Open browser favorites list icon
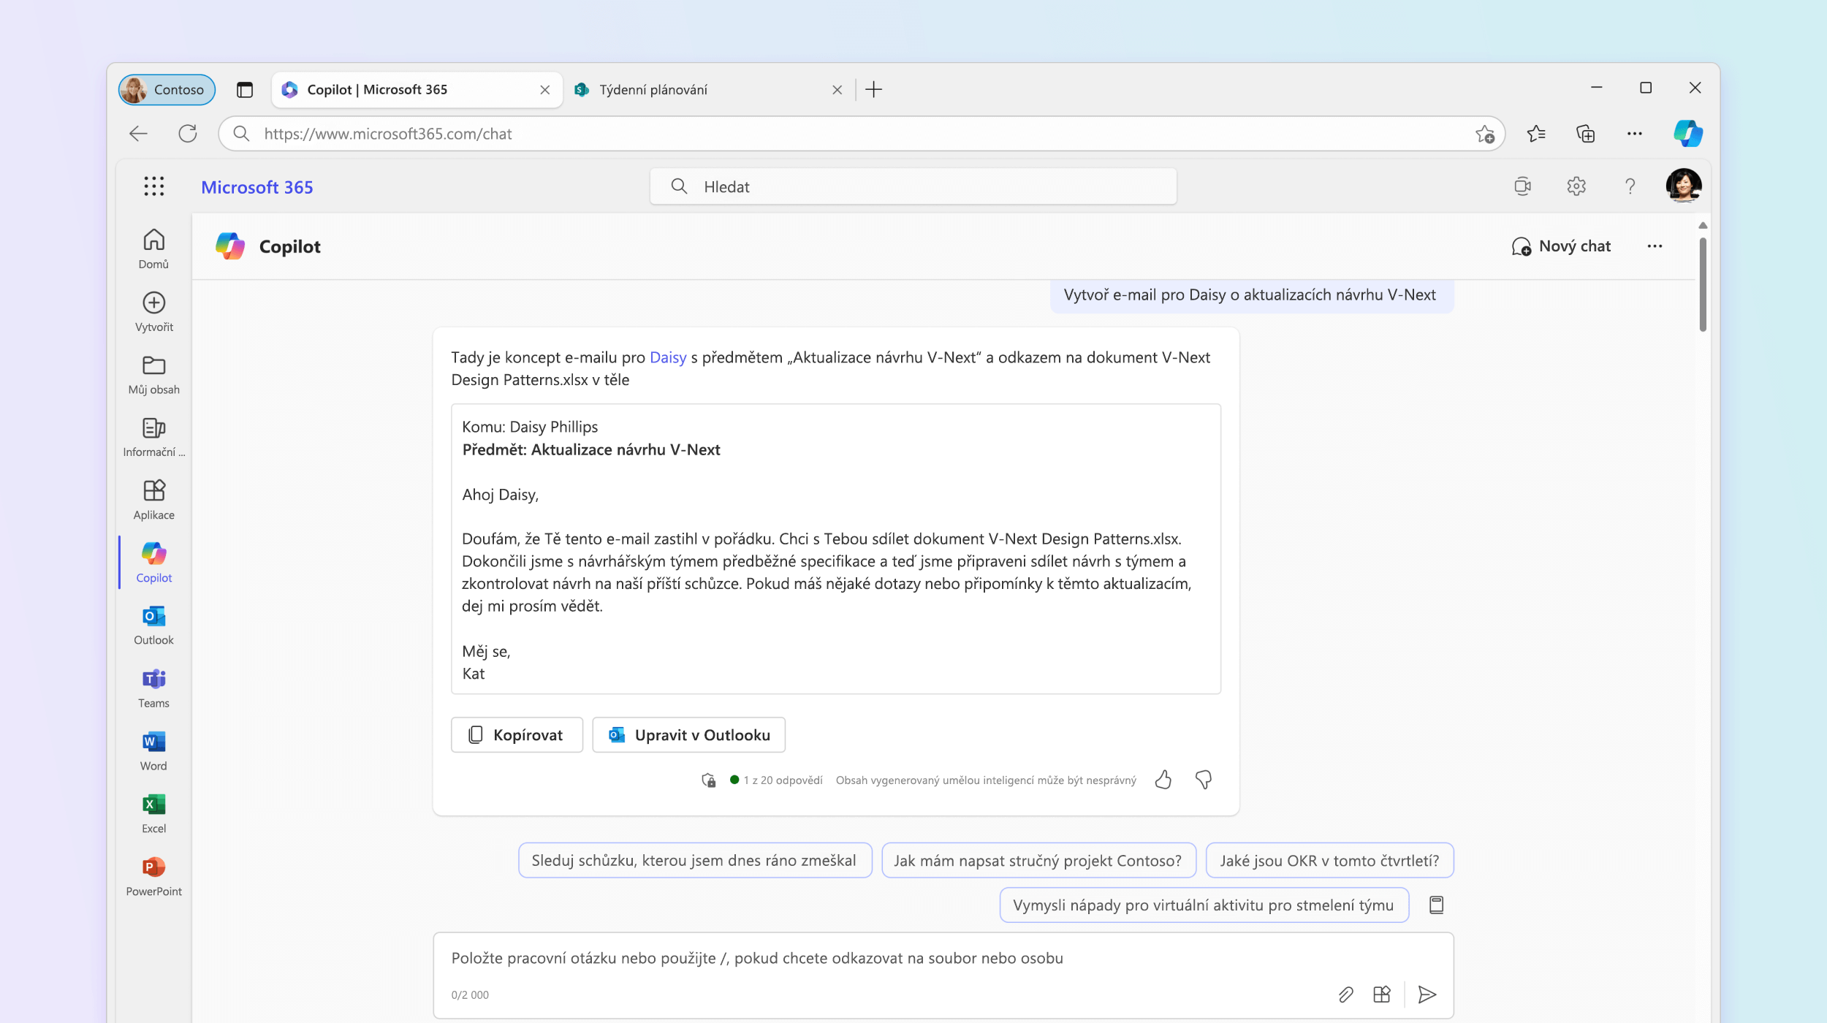Screen dimensions: 1827x1023 point(1536,134)
